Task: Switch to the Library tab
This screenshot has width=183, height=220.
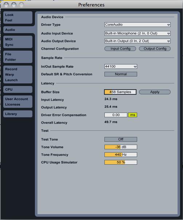Action: (x=18, y=114)
